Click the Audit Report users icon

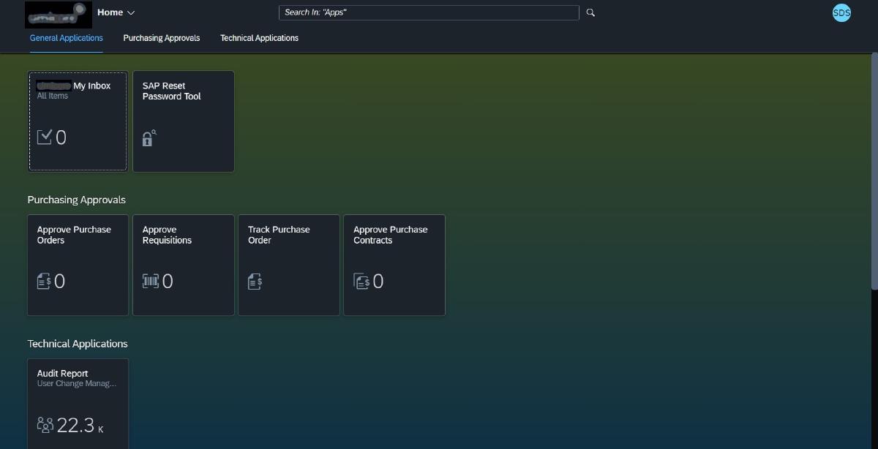pos(45,425)
